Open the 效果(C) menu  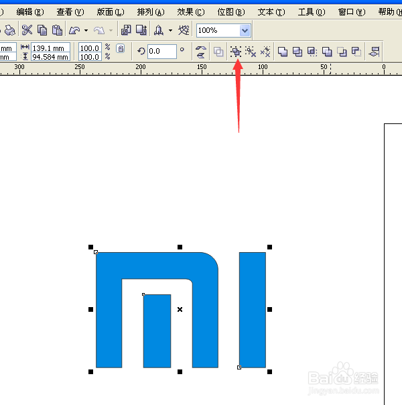coord(191,12)
